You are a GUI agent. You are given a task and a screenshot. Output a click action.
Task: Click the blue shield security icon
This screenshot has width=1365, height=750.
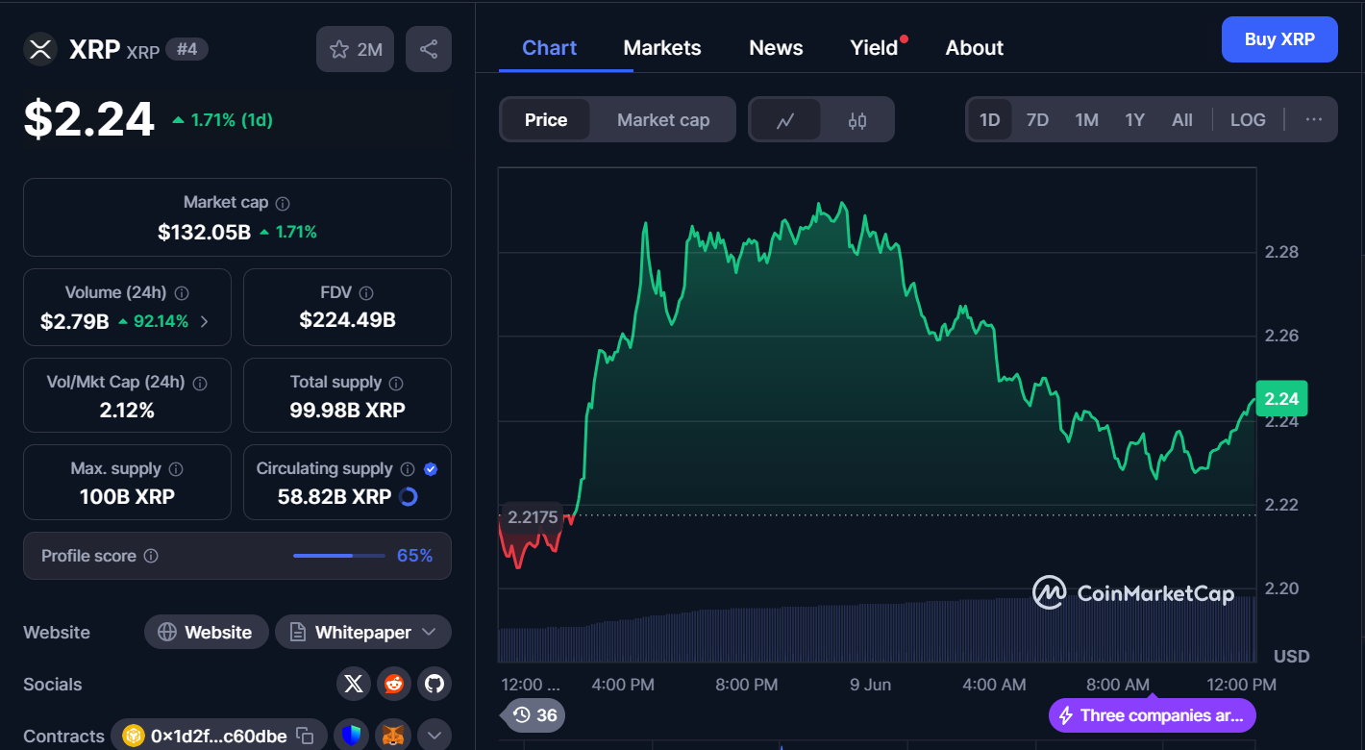click(353, 736)
